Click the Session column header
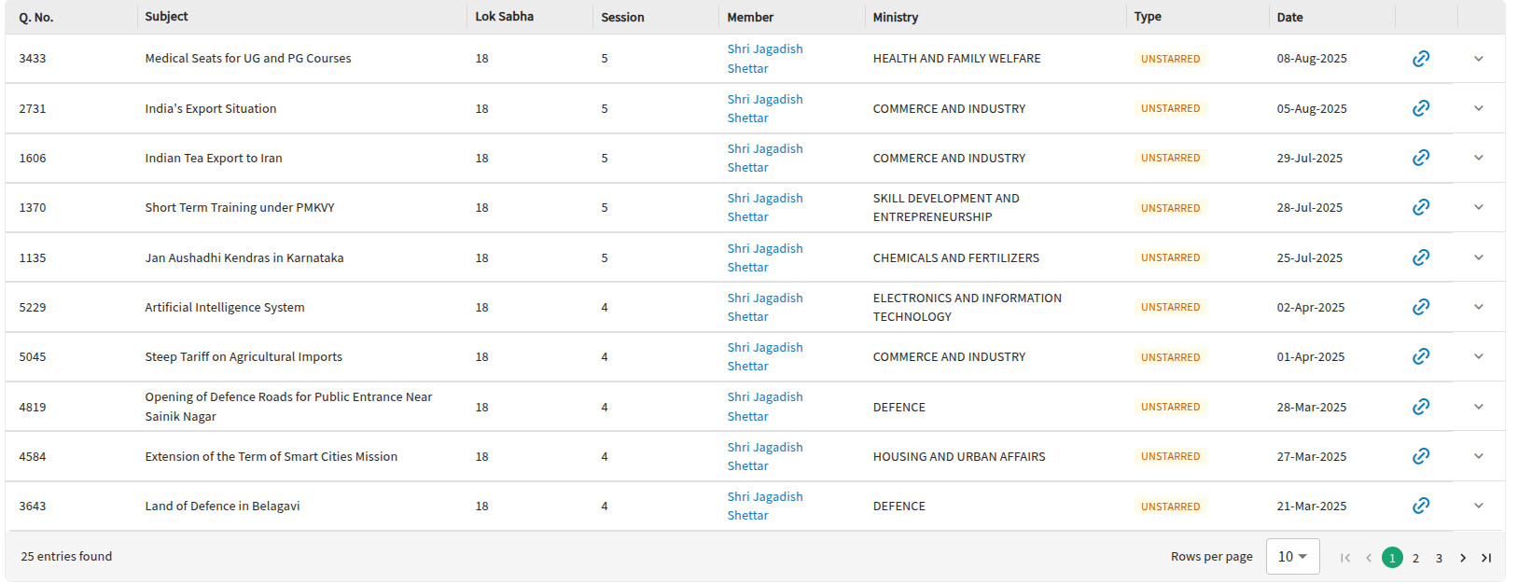The height and width of the screenshot is (583, 1532). pyautogui.click(x=622, y=17)
